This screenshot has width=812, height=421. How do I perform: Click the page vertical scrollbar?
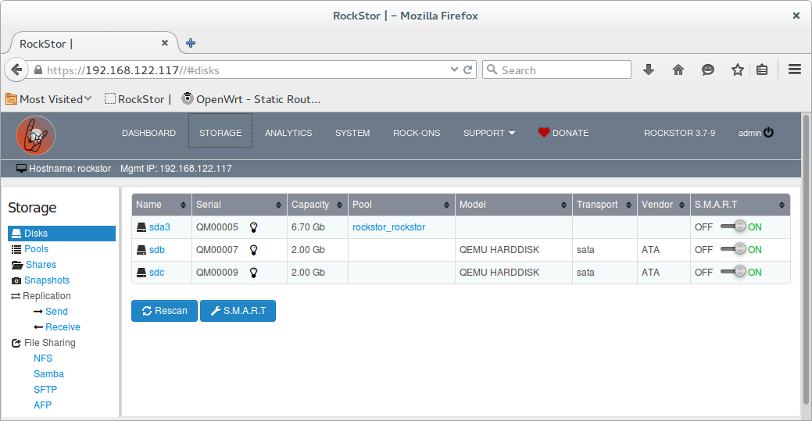coord(806,259)
